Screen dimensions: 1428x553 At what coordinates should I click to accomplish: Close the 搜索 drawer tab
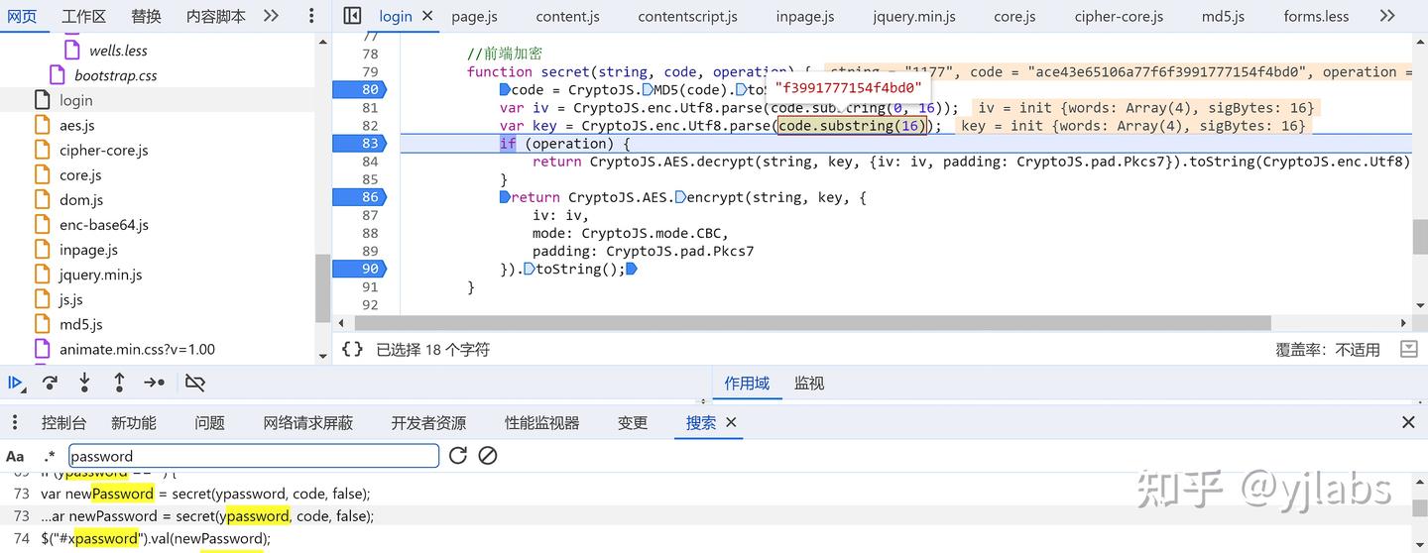(731, 422)
